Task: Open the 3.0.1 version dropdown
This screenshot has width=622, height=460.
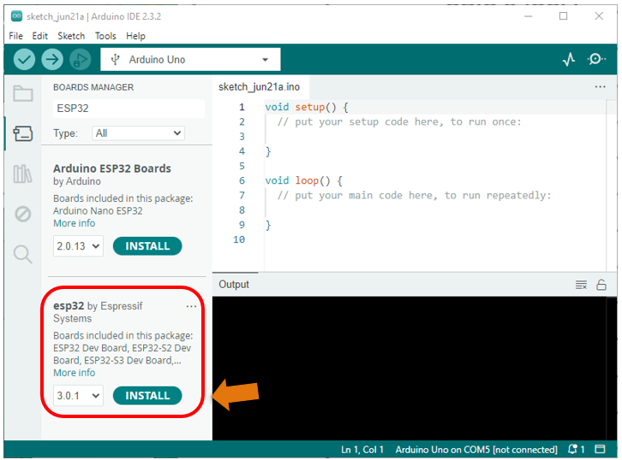Action: [x=78, y=396]
